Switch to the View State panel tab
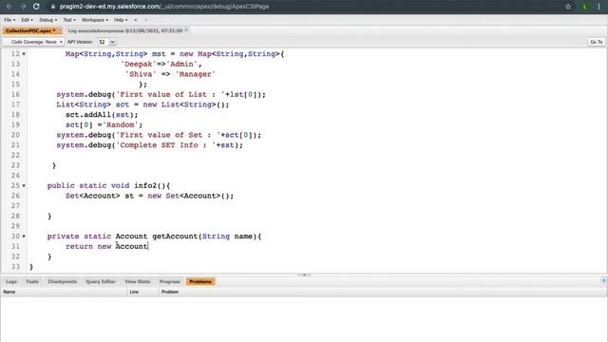 tap(137, 281)
